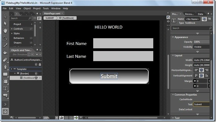
Task: Toggle visibility of Border element
Action: (36, 73)
